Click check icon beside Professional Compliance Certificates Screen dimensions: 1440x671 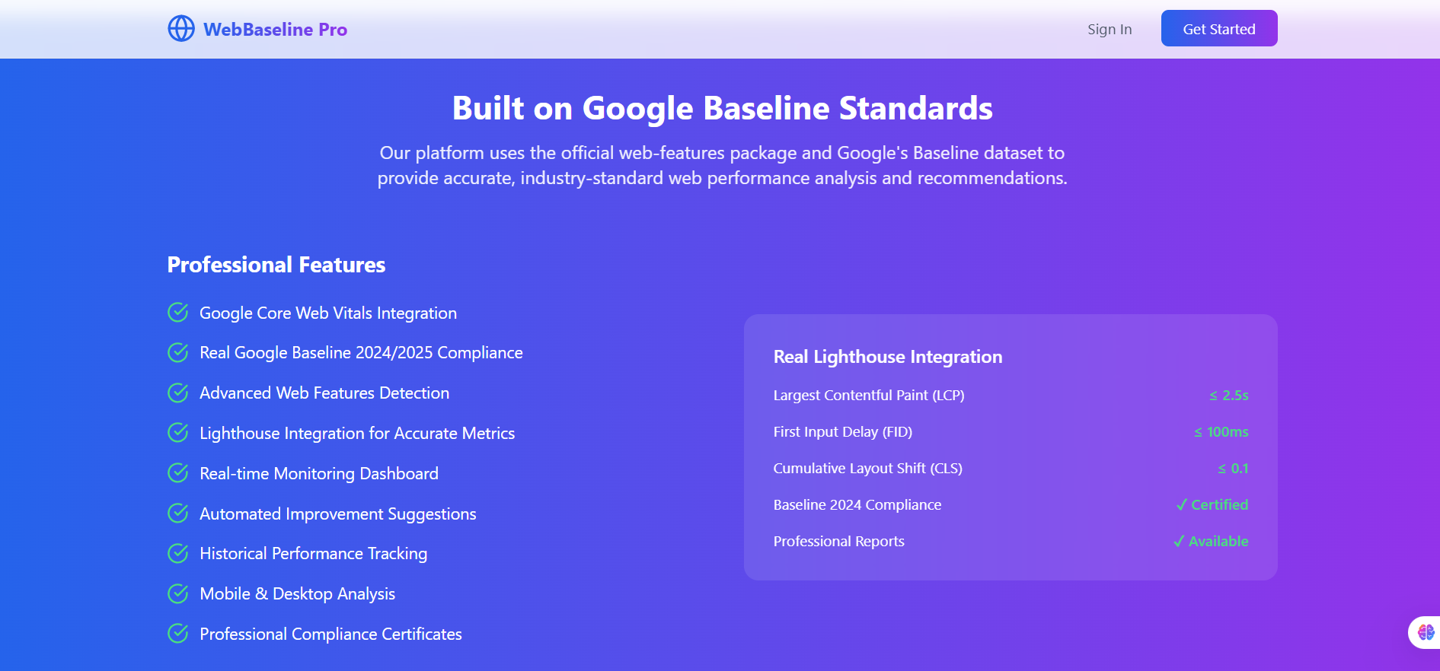pos(178,634)
